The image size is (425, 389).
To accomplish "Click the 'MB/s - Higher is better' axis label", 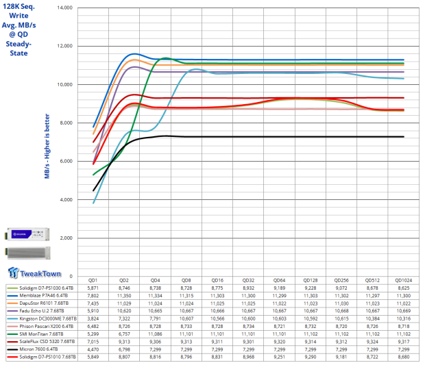I will (x=47, y=146).
